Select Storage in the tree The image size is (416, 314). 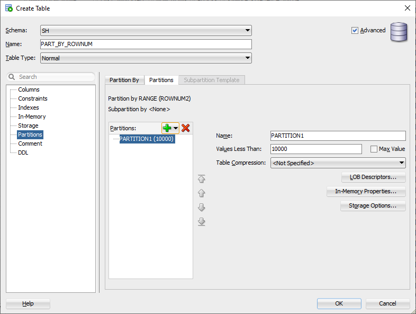pos(28,125)
